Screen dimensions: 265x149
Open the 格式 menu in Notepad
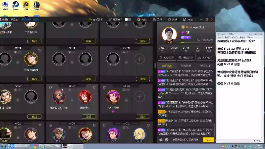pos(235,37)
